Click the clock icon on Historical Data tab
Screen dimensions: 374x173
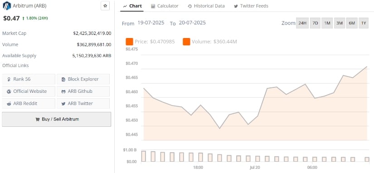190,6
